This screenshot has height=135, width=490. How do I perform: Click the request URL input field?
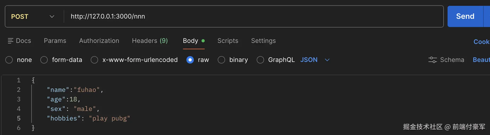click(x=239, y=16)
